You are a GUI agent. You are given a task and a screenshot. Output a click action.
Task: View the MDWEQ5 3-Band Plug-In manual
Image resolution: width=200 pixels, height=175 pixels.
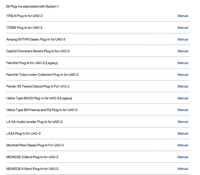(x=183, y=157)
